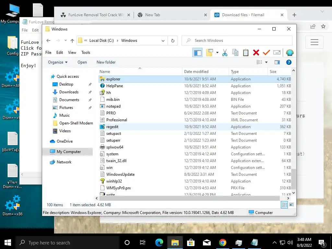
Task: Switch to the New Tab browser tab
Action: click(x=172, y=15)
